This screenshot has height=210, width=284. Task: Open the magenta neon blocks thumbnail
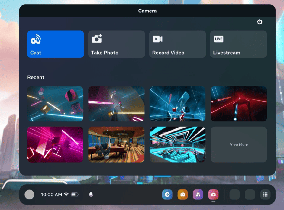[x=55, y=144]
